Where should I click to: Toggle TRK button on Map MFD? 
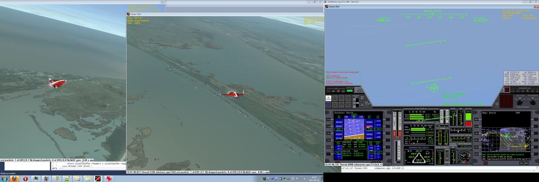tap(476, 147)
